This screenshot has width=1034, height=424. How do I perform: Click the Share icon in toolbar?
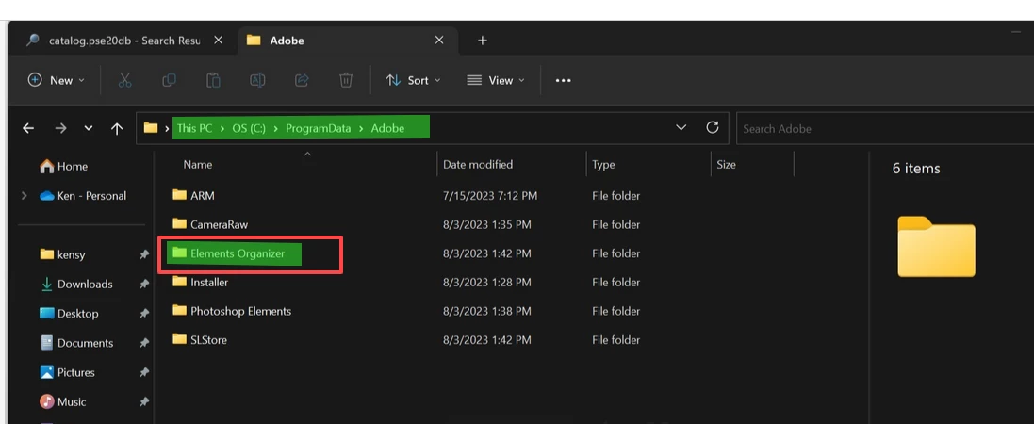tap(302, 80)
